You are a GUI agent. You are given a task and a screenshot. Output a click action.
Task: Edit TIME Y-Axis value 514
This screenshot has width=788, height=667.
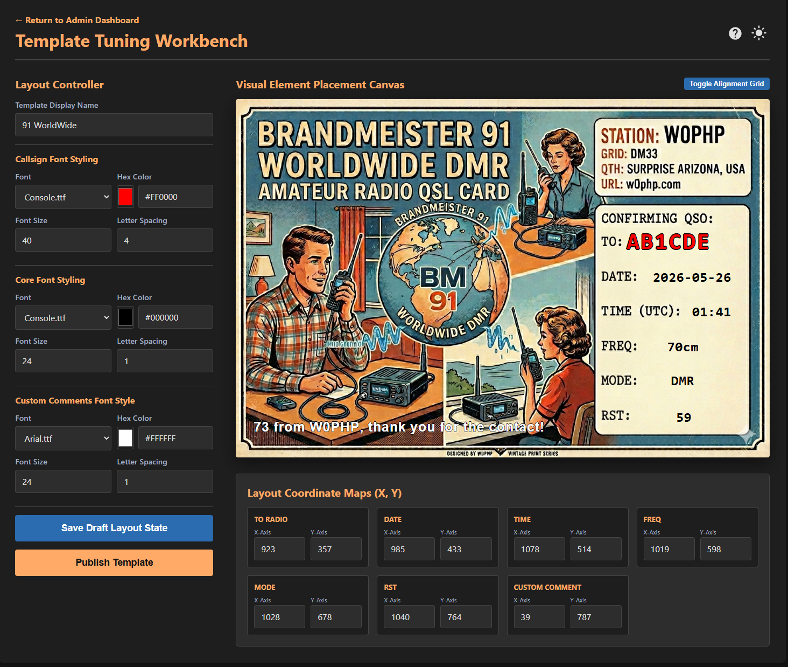(x=596, y=549)
